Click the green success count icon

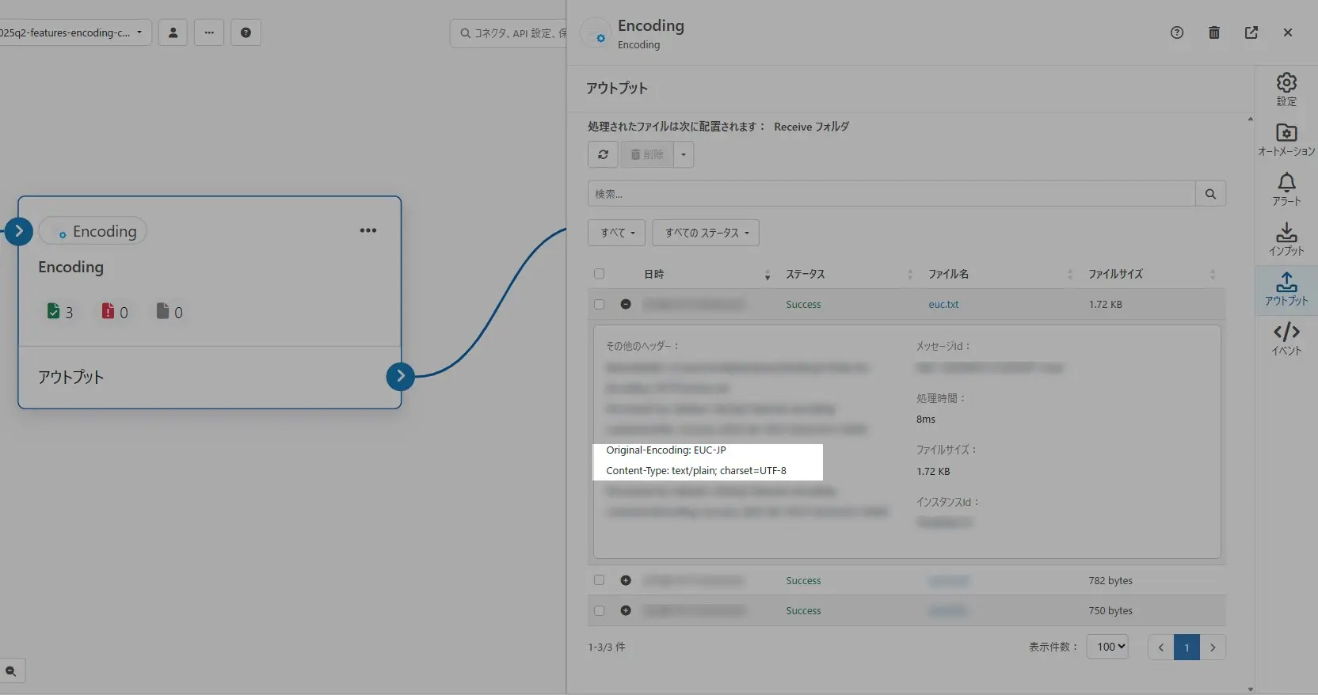coord(53,311)
